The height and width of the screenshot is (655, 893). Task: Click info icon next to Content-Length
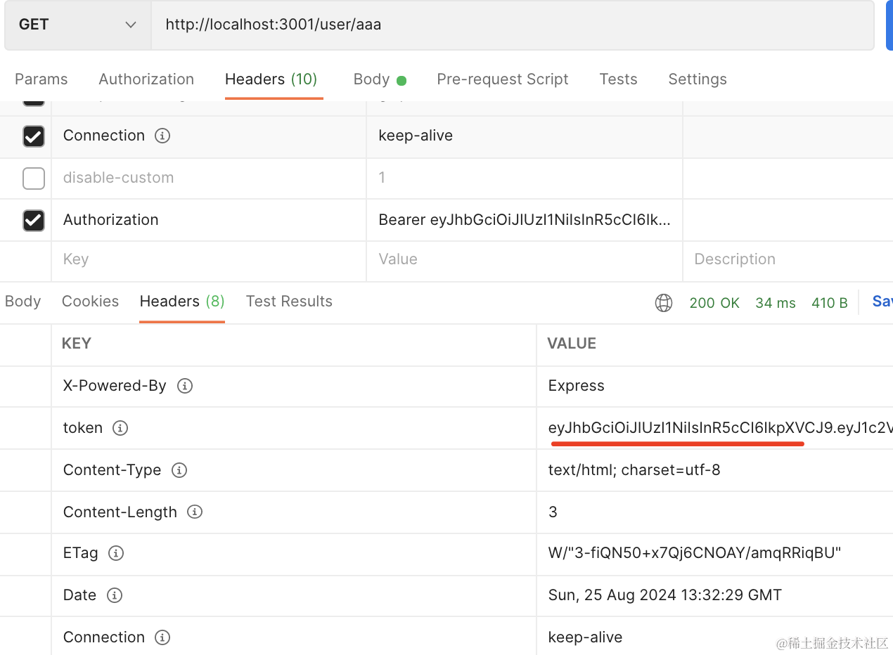[195, 512]
